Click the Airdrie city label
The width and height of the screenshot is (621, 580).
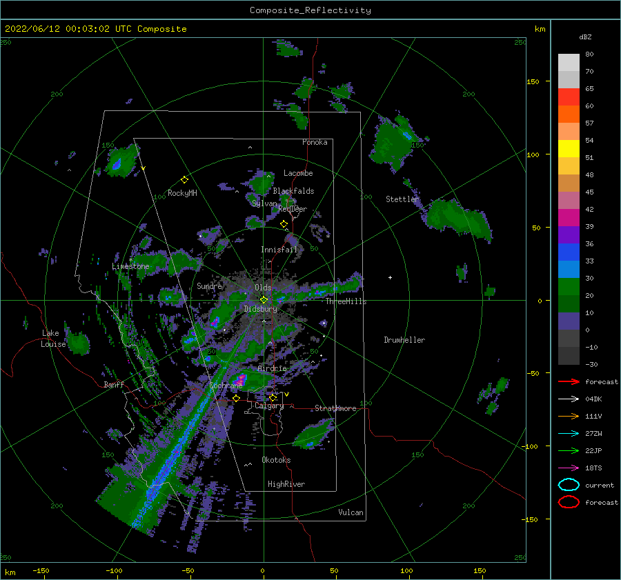point(272,368)
